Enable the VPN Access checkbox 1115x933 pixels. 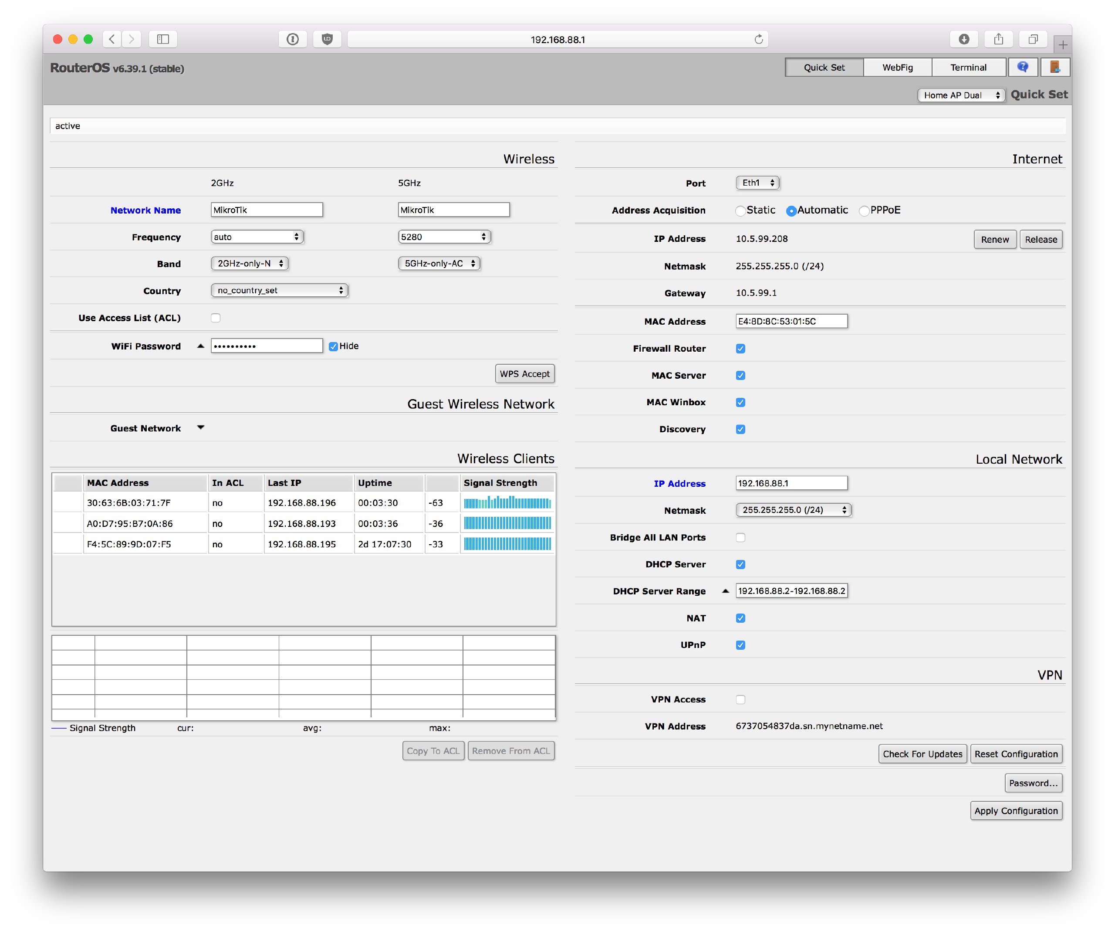[740, 699]
